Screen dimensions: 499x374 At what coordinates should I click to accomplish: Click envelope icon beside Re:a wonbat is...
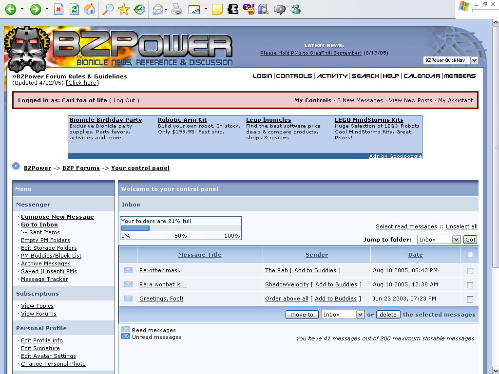coord(128,284)
